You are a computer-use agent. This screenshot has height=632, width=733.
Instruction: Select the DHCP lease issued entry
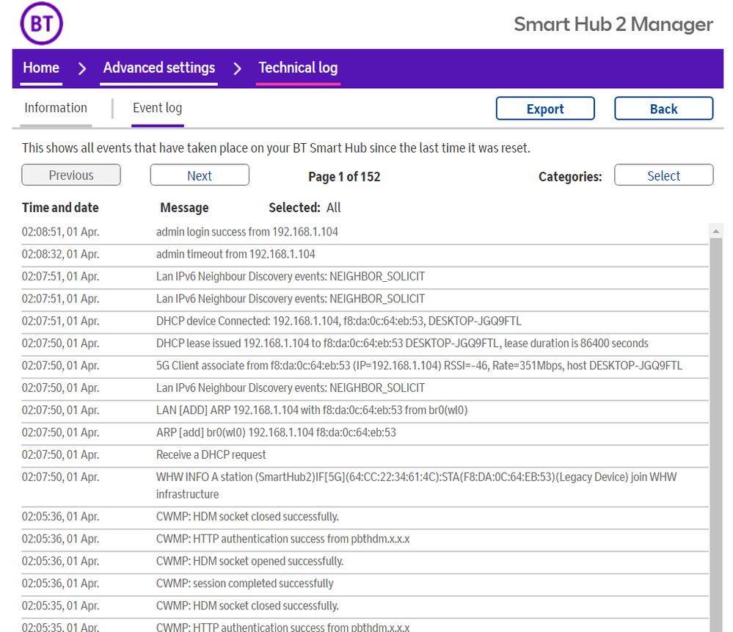(x=401, y=343)
